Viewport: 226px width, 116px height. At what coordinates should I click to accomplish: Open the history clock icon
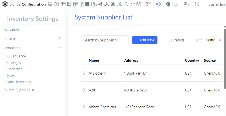point(197,4)
